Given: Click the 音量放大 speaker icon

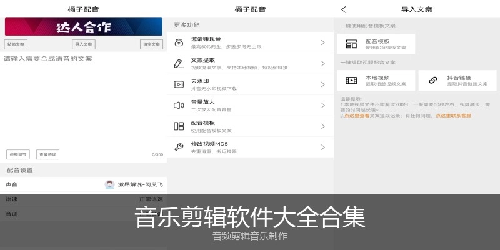Looking at the screenshot, I should point(179,105).
